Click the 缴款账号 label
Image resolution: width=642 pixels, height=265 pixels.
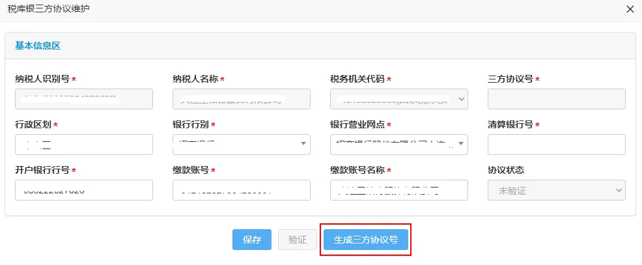click(x=191, y=170)
